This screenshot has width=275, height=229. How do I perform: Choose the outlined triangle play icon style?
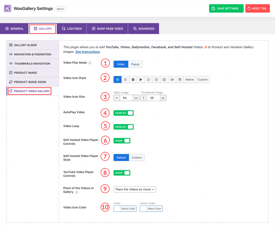coord(149,80)
